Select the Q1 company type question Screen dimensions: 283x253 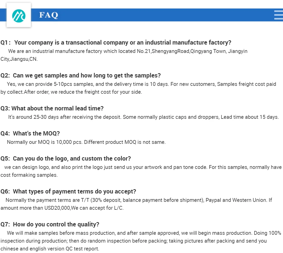coord(116,43)
